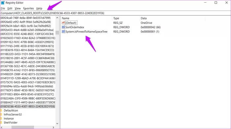Select key {01776DF3-B9AF-4E50-9B1C-56E93116D704}
The image size is (231, 129).
pyautogui.click(x=27, y=90)
